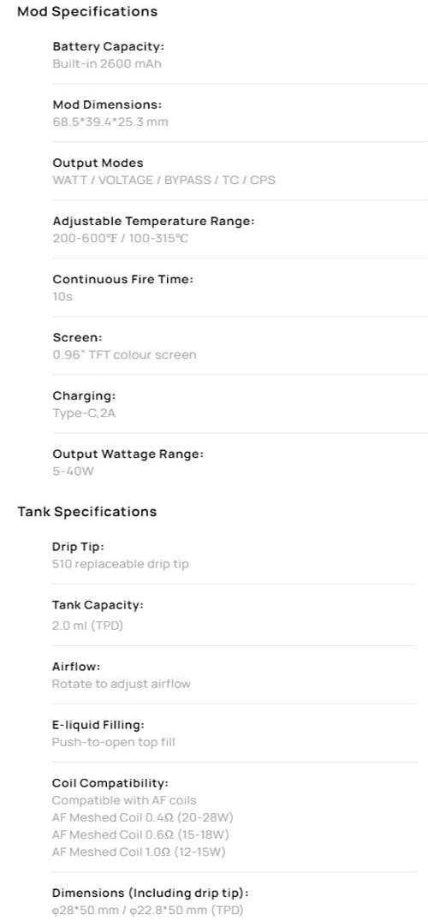Click the 510 replaceable drip tip text
Screen dimensions: 428x920
click(x=121, y=564)
